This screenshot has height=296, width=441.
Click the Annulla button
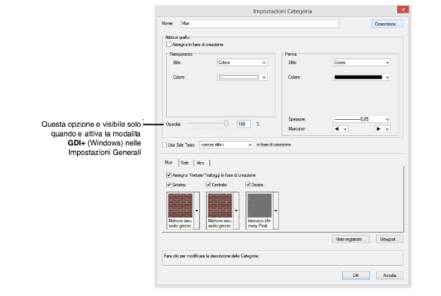coord(389,276)
